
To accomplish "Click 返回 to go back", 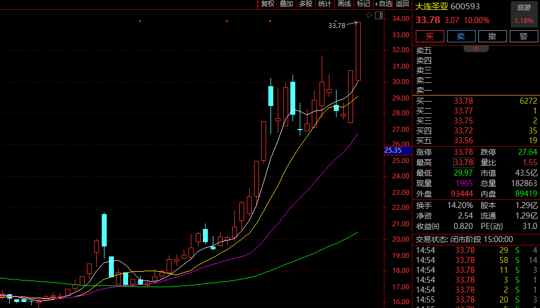I will pos(403,4).
